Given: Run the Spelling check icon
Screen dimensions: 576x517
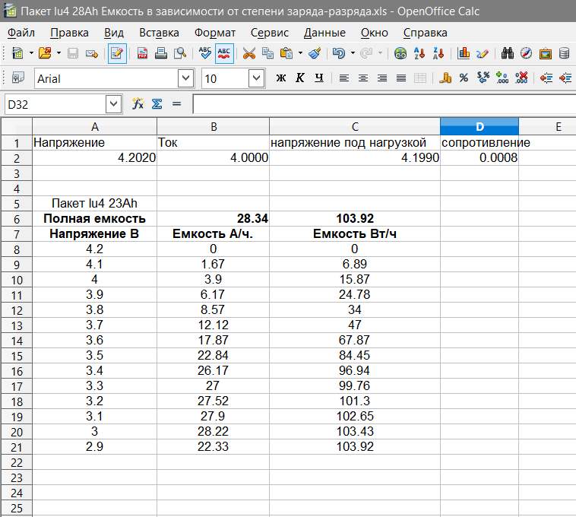Looking at the screenshot, I should click(204, 54).
